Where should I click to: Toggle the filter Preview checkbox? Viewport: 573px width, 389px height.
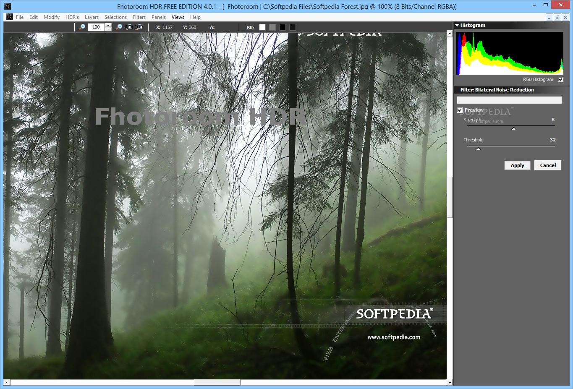tap(460, 110)
